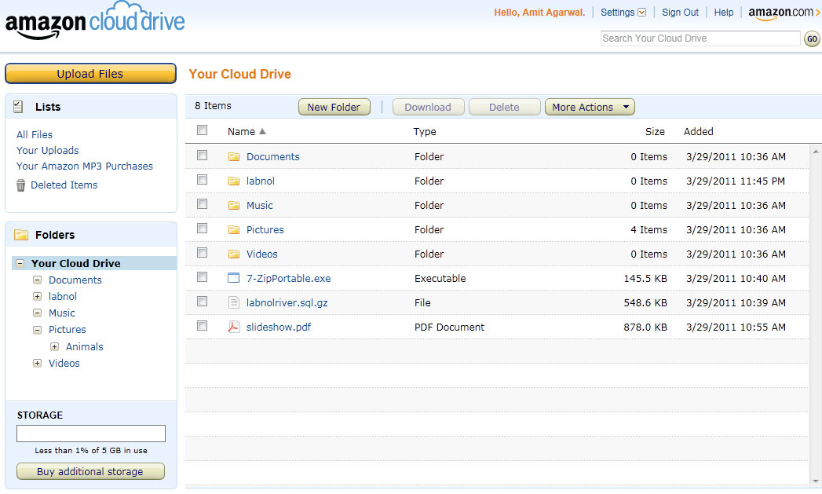This screenshot has height=494, width=822.
Task: Collapse the Documents tree node
Action: click(x=37, y=280)
